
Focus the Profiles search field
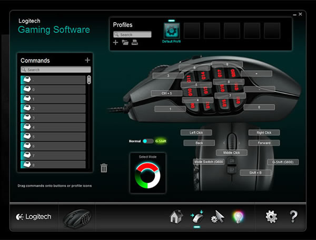(x=132, y=34)
